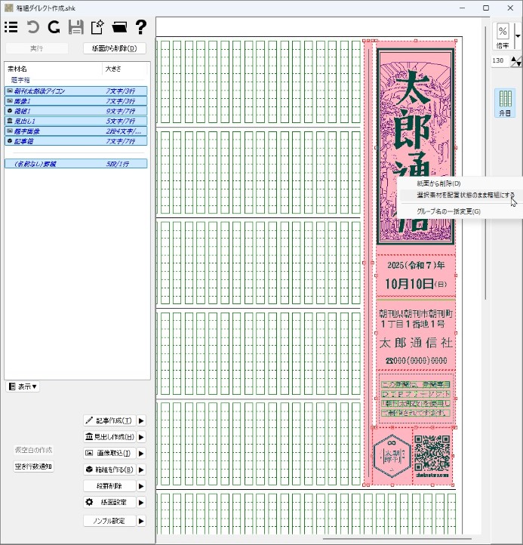Open the folder icon in the toolbar

click(118, 28)
